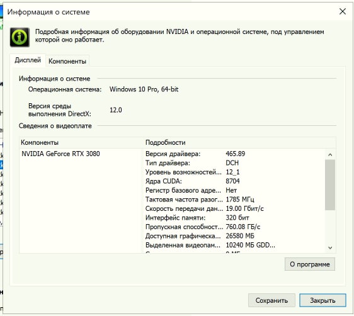Click the 12_1 feature level value
Viewport: 354px width, 316px height.
(x=232, y=172)
